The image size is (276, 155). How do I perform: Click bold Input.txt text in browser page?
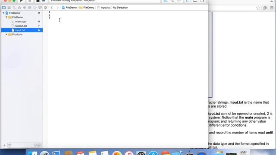236,102
